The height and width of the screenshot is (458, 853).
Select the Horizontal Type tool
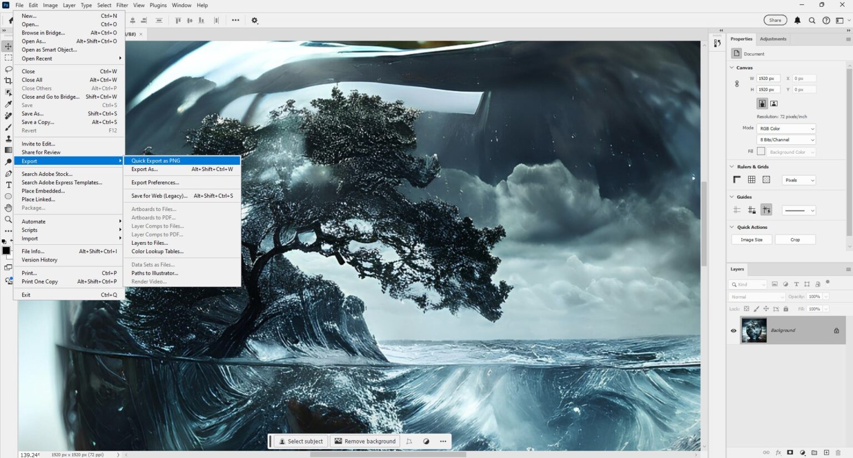[x=8, y=185]
